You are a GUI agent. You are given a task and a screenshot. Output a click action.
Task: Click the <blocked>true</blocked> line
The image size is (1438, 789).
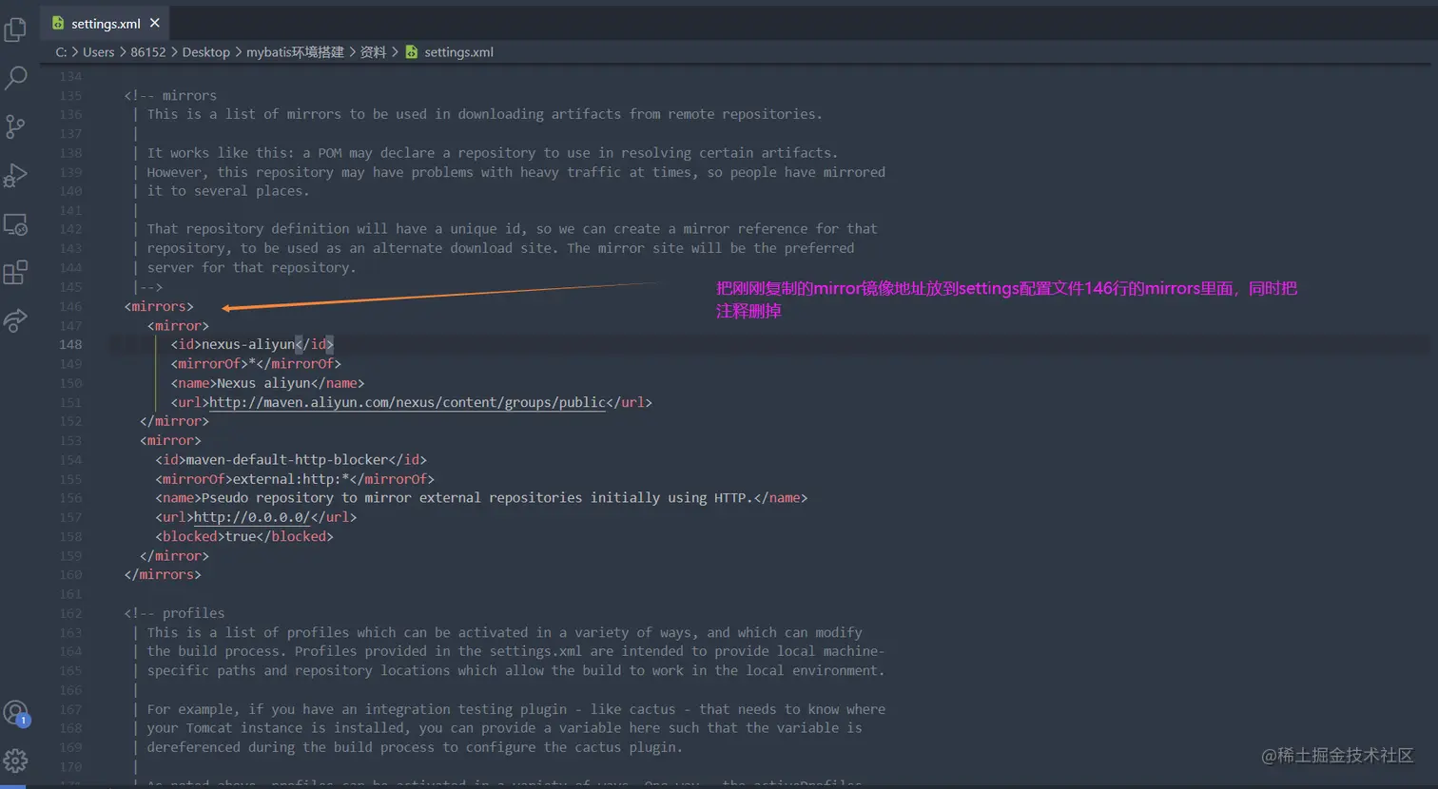point(244,536)
